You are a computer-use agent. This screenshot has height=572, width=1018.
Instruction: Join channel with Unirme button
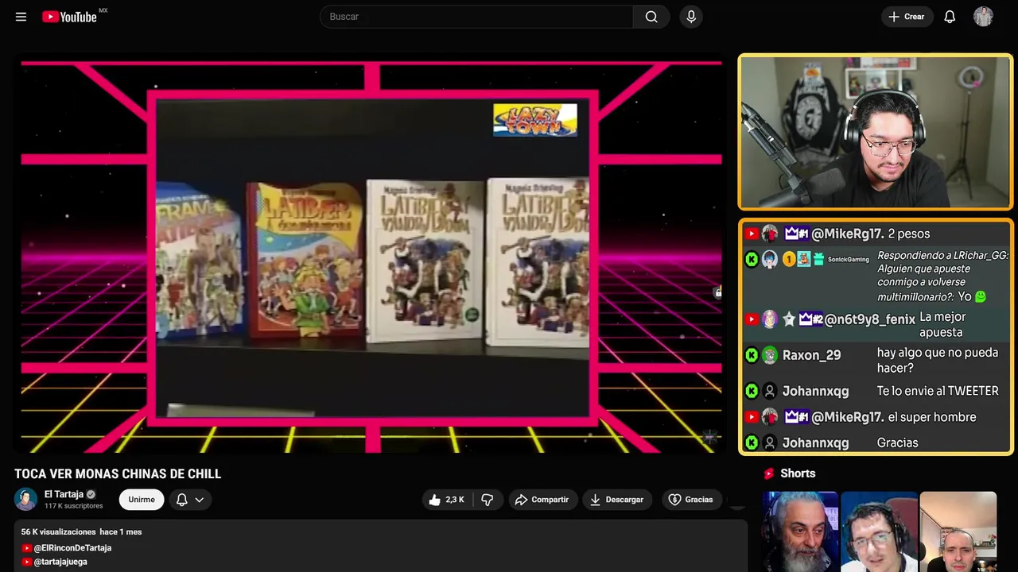(x=142, y=500)
